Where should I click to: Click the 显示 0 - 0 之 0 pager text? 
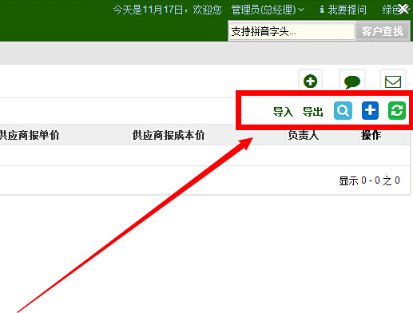point(369,180)
